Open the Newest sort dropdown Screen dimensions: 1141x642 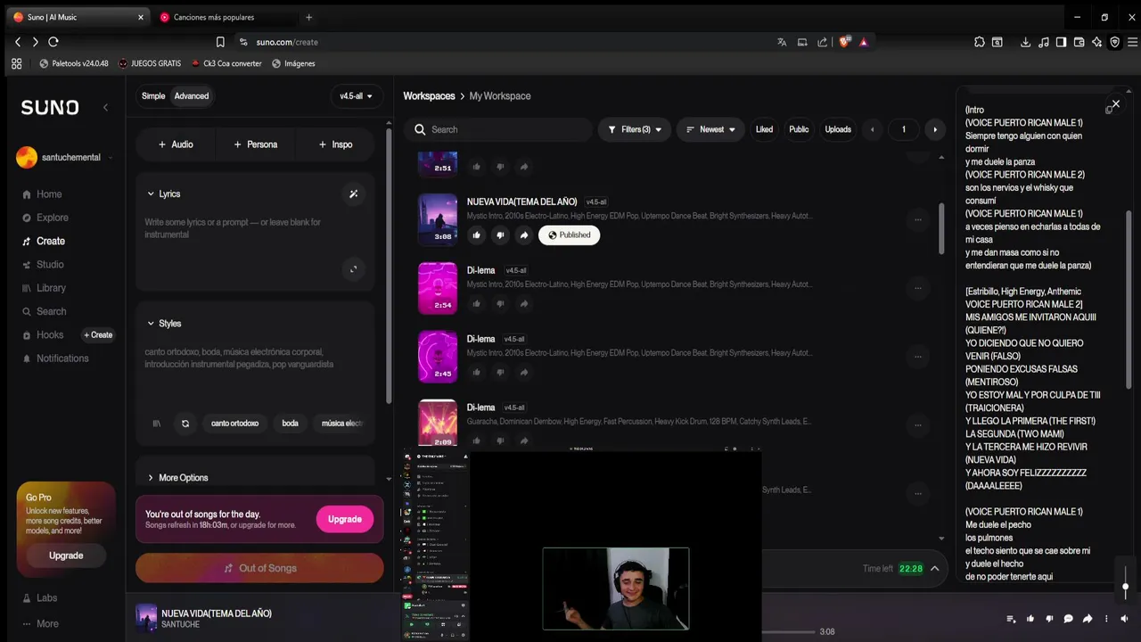(710, 129)
